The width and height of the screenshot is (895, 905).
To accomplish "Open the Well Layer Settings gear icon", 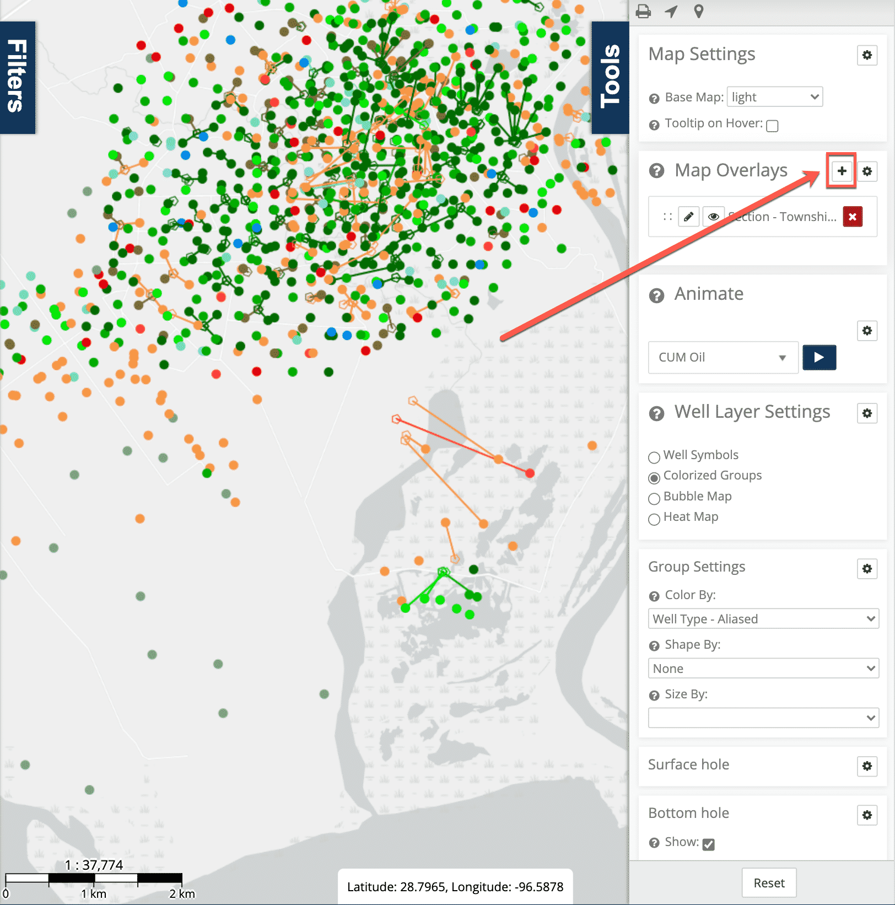I will 867,413.
